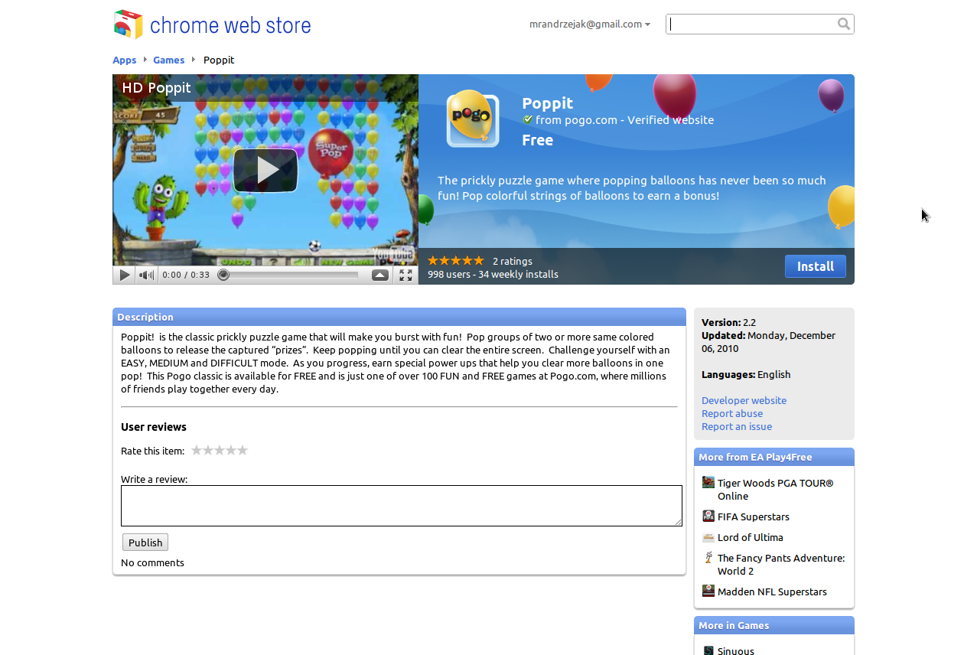Image resolution: width=964 pixels, height=655 pixels.
Task: Click the 'No comments' text
Action: click(x=152, y=562)
